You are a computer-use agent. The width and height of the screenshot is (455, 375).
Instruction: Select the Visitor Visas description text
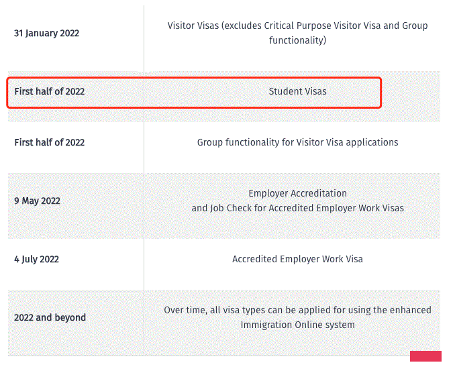[297, 33]
